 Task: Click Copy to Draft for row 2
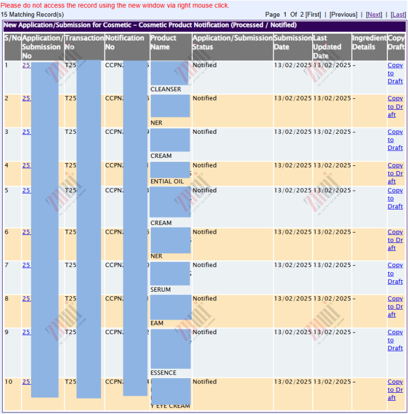395,106
